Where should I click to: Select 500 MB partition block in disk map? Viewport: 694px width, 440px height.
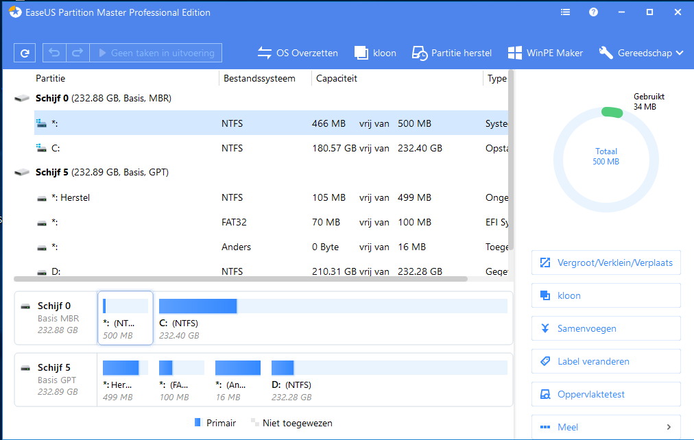point(125,318)
